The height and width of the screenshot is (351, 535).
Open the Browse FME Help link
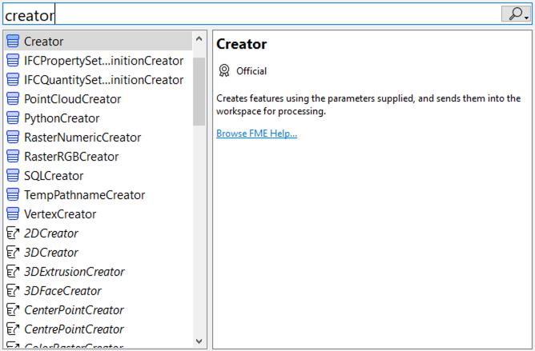[x=256, y=134]
